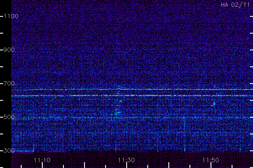This screenshot has height=168, width=253.
Task: Click the 700 frequency axis label
Action: coord(9,83)
